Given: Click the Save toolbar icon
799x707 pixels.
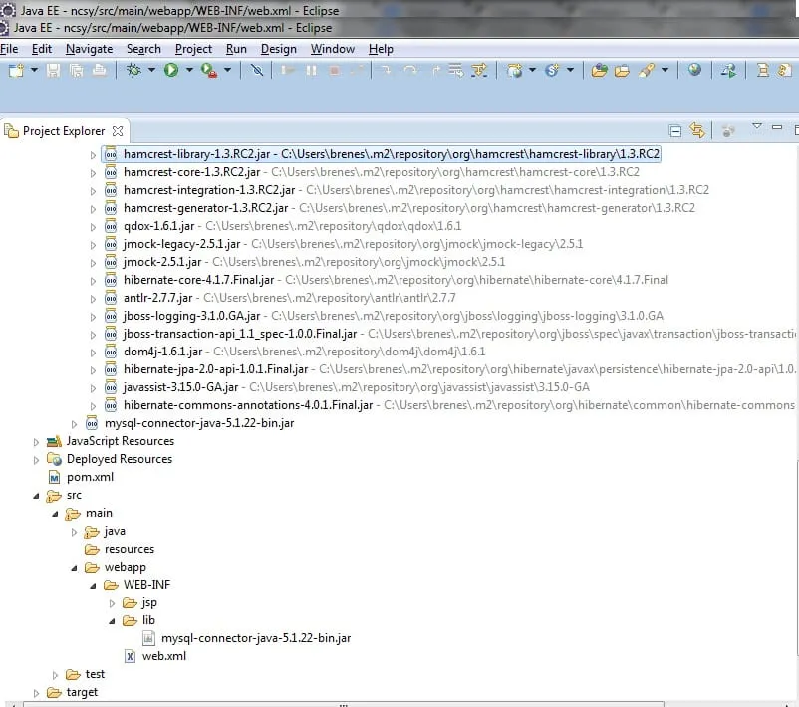Looking at the screenshot, I should pyautogui.click(x=53, y=70).
